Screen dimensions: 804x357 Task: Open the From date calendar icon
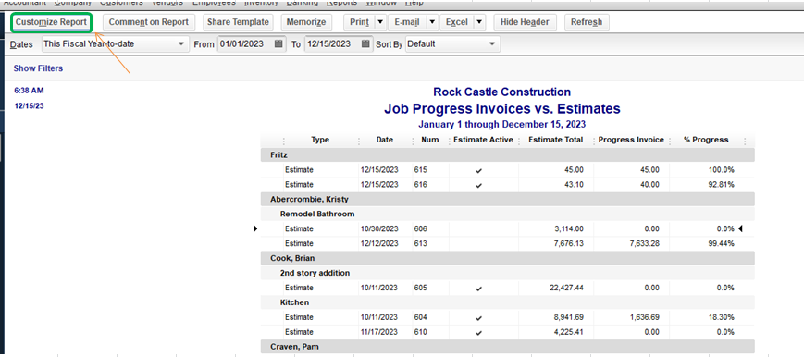tap(278, 44)
